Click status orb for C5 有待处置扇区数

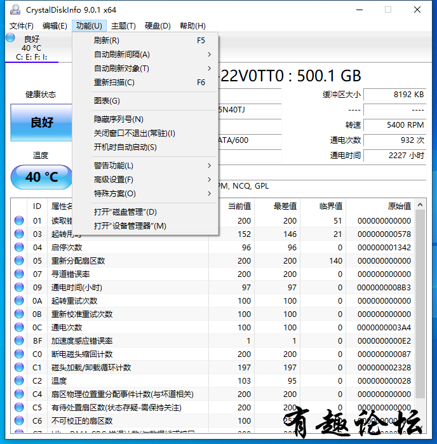click(x=19, y=407)
